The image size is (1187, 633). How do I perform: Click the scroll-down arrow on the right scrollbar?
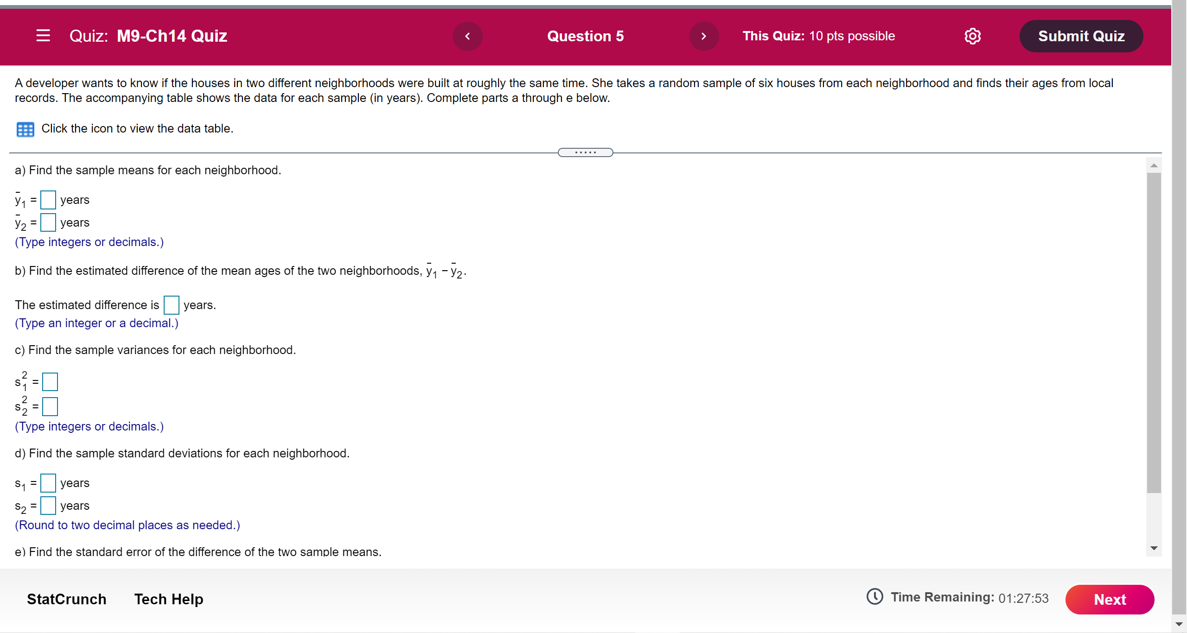pyautogui.click(x=1154, y=548)
